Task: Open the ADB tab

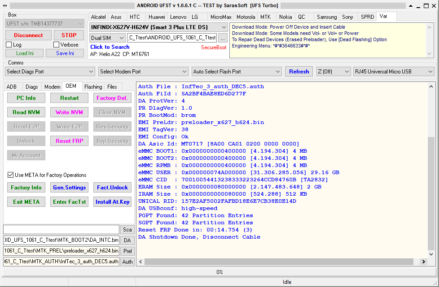Action: click(x=12, y=87)
